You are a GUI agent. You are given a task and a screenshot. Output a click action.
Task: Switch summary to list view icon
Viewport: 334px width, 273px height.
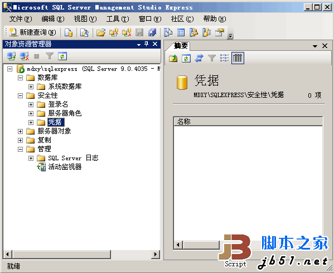tap(225, 58)
